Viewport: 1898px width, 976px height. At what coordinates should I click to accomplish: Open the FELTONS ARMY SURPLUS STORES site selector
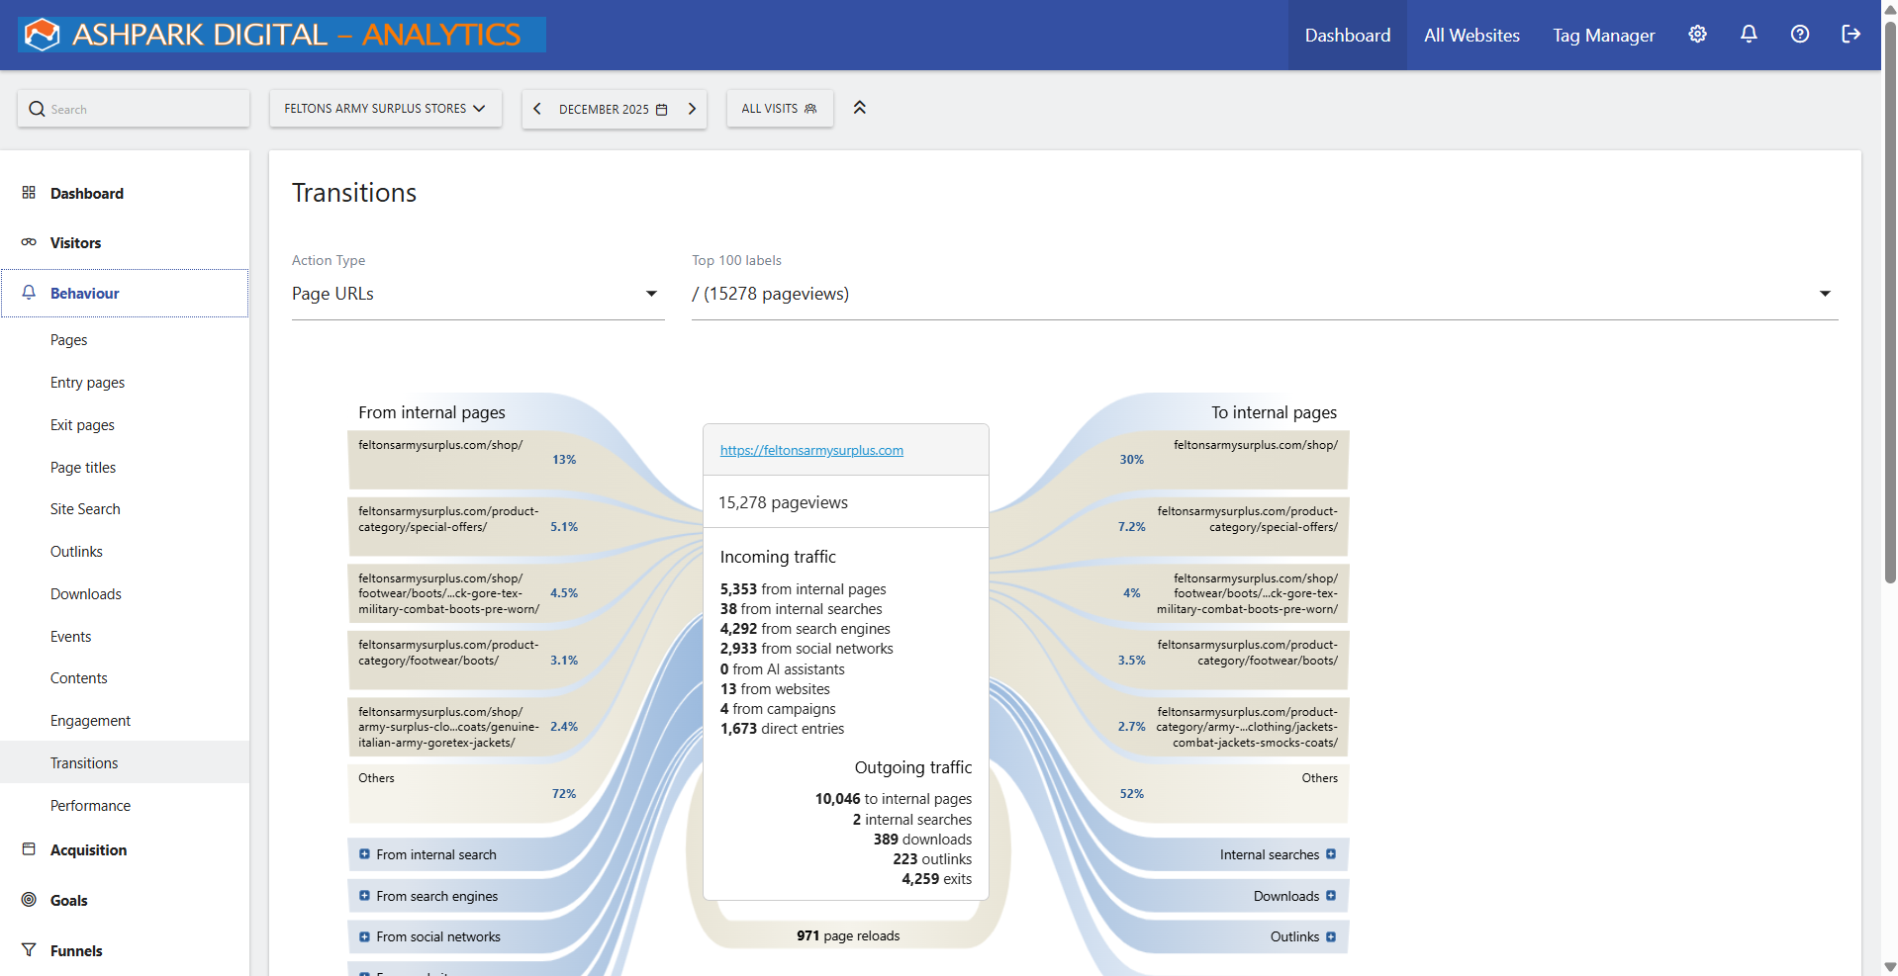point(385,109)
